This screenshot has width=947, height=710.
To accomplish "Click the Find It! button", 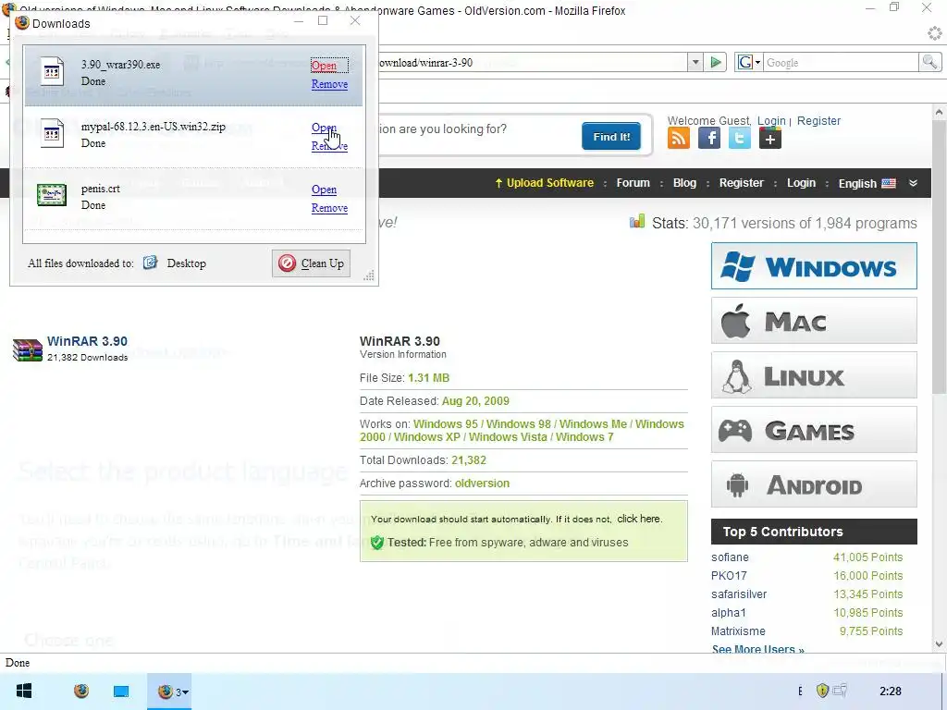I will coord(611,137).
